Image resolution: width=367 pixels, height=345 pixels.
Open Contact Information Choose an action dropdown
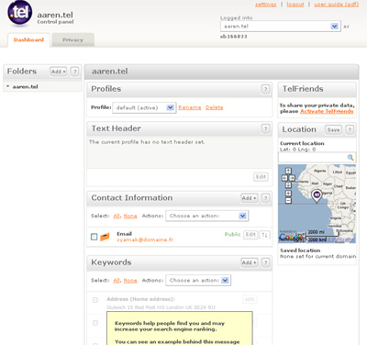pyautogui.click(x=207, y=216)
